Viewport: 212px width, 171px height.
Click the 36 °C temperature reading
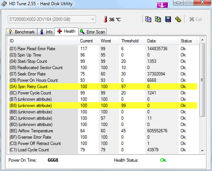pyautogui.click(x=115, y=20)
